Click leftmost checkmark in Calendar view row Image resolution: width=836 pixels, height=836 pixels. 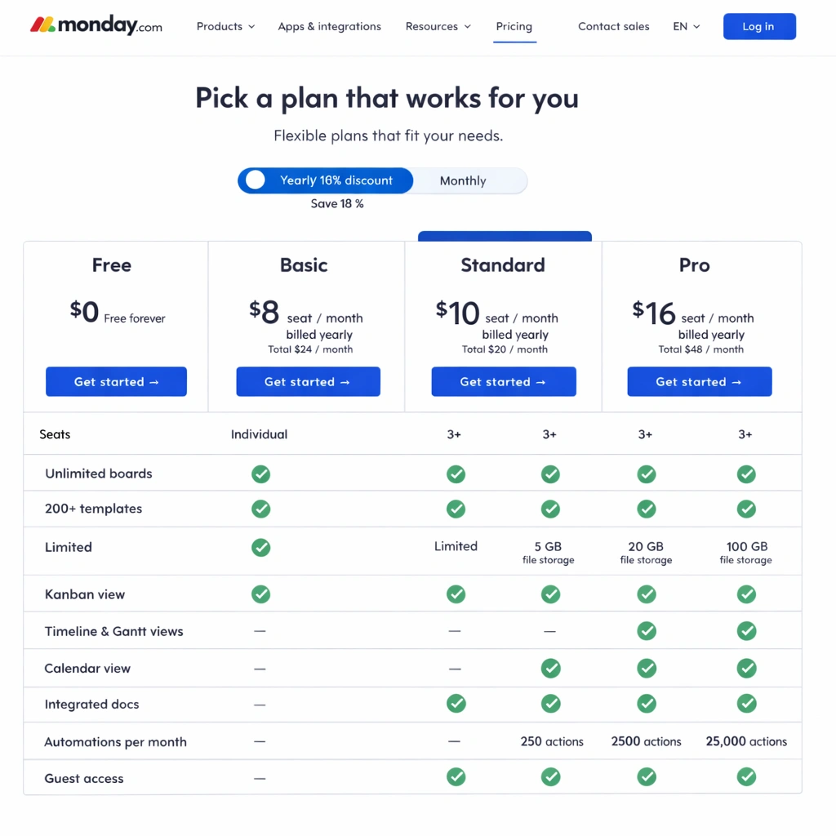tap(551, 669)
